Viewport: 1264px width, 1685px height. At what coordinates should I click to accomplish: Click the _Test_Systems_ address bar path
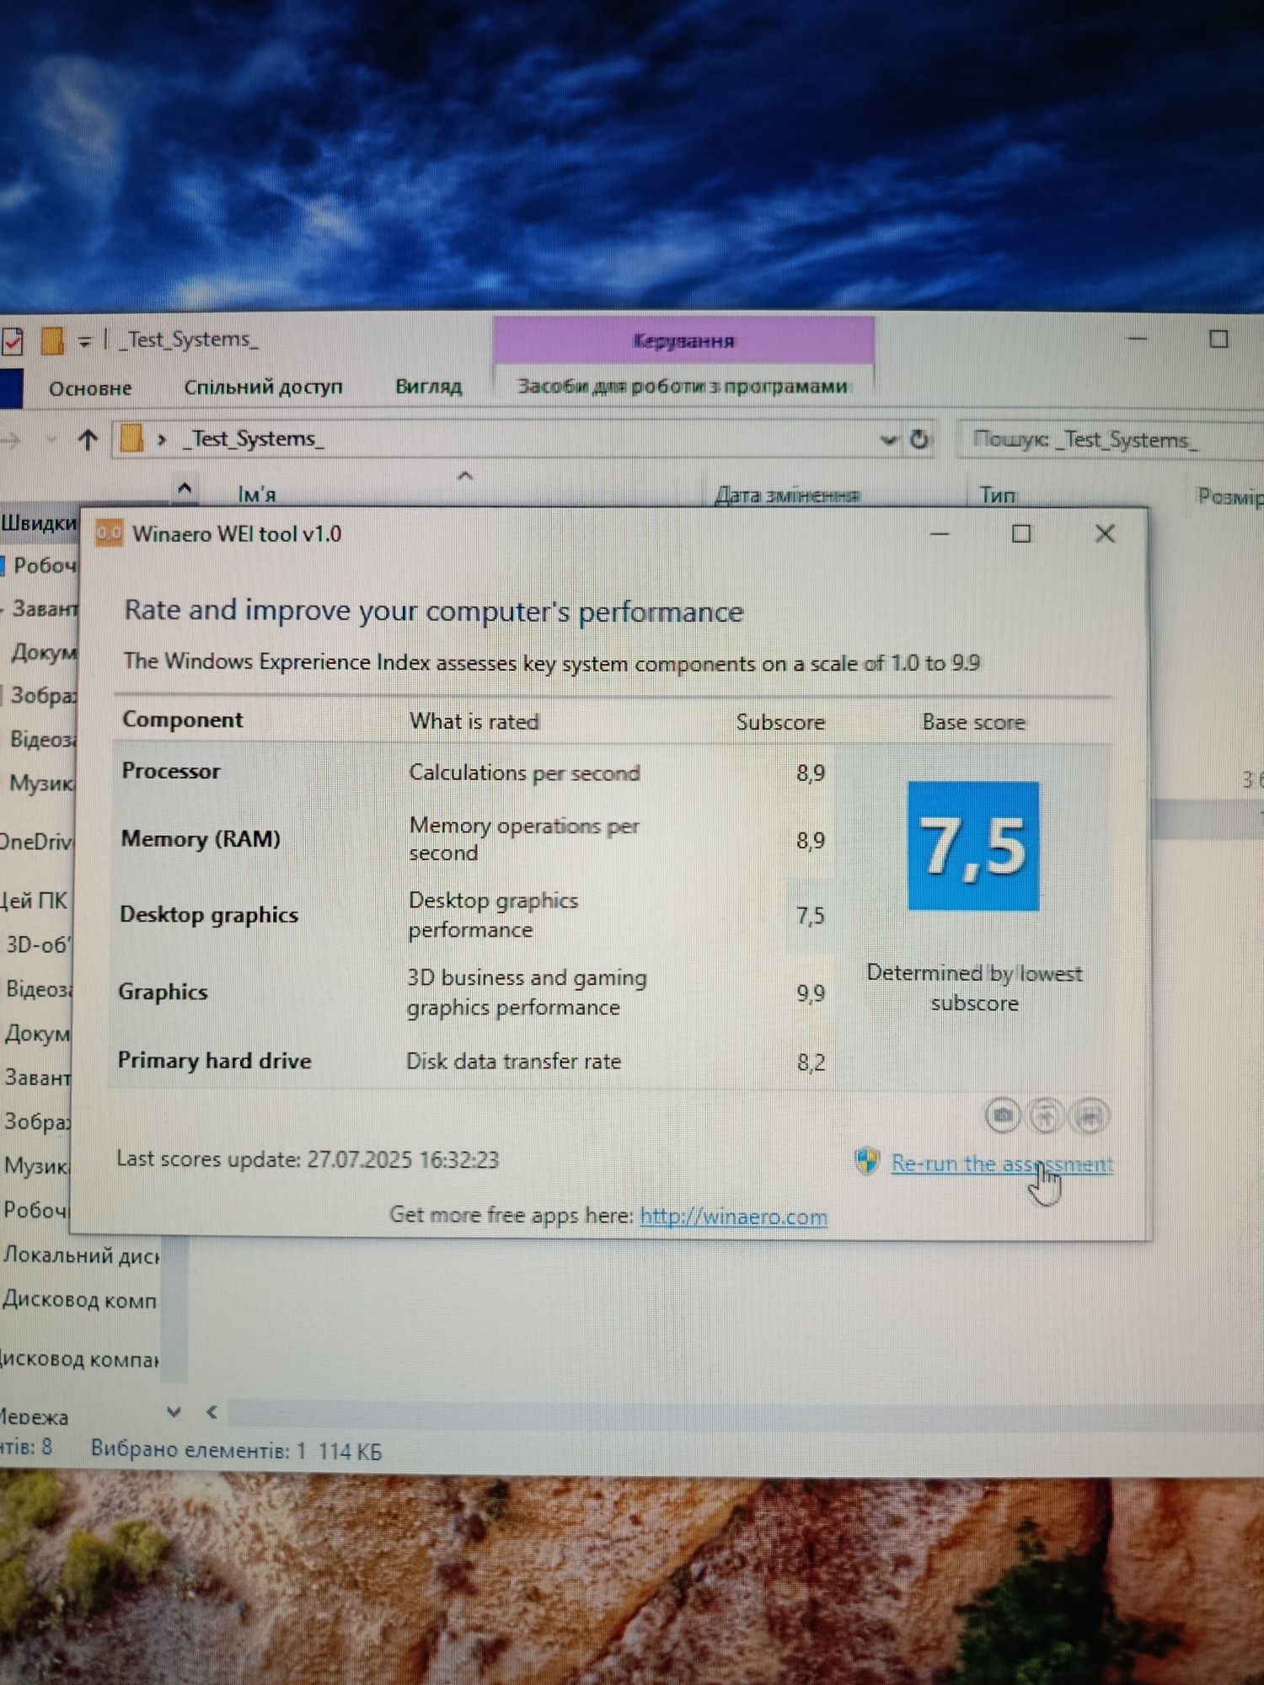(x=254, y=439)
